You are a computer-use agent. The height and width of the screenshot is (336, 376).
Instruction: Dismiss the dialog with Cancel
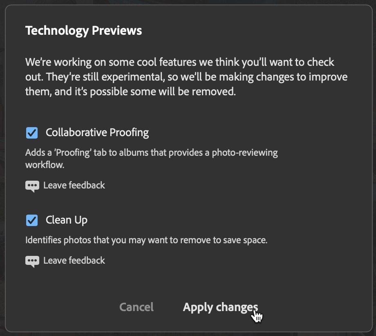(x=137, y=307)
